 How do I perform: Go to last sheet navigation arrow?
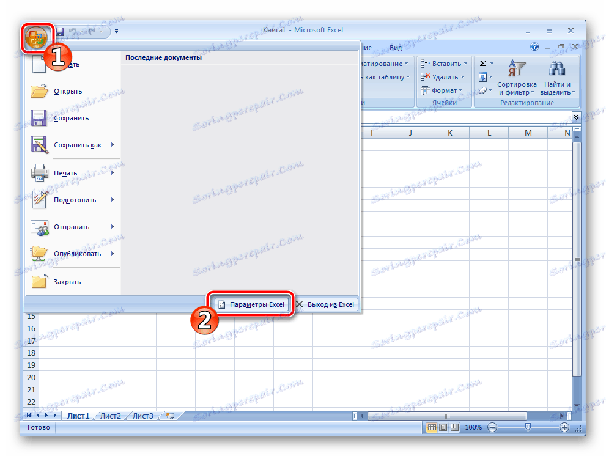tap(56, 416)
